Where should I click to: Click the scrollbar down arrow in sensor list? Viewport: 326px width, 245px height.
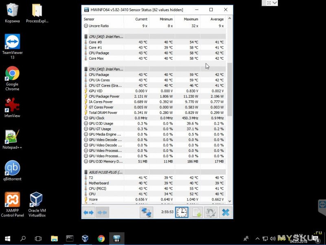[229, 201]
